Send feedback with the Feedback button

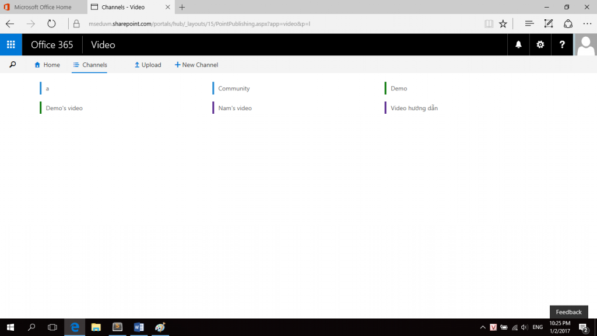pyautogui.click(x=569, y=312)
